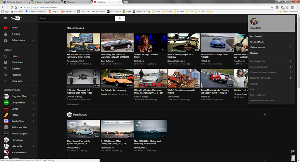
Task: Expand SHOW MORE under Recommended videos
Action: (x=73, y=104)
